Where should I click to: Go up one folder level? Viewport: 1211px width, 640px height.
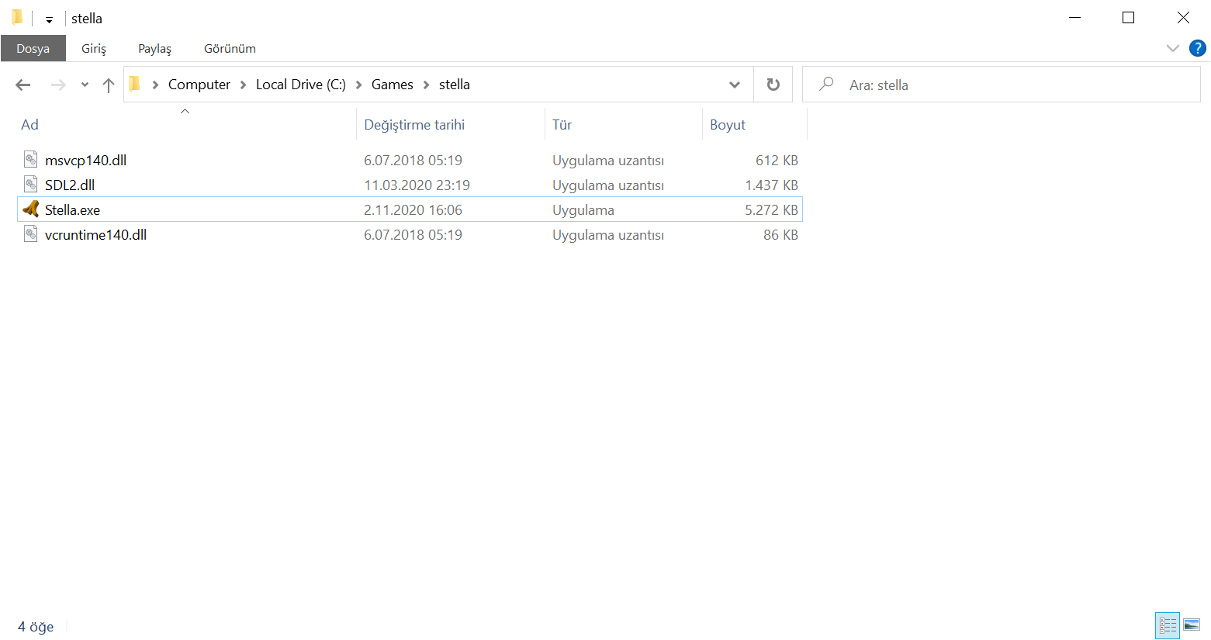tap(109, 85)
